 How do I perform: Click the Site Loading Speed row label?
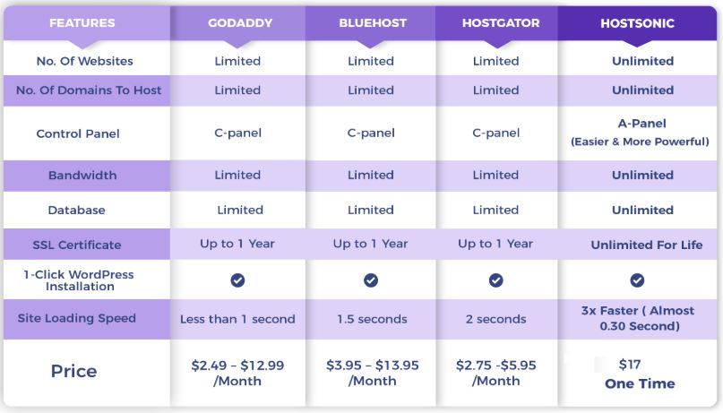[x=76, y=318]
